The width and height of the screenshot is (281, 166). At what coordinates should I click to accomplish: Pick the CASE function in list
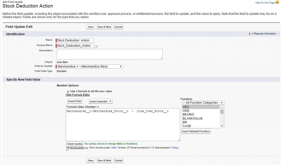pos(201,126)
